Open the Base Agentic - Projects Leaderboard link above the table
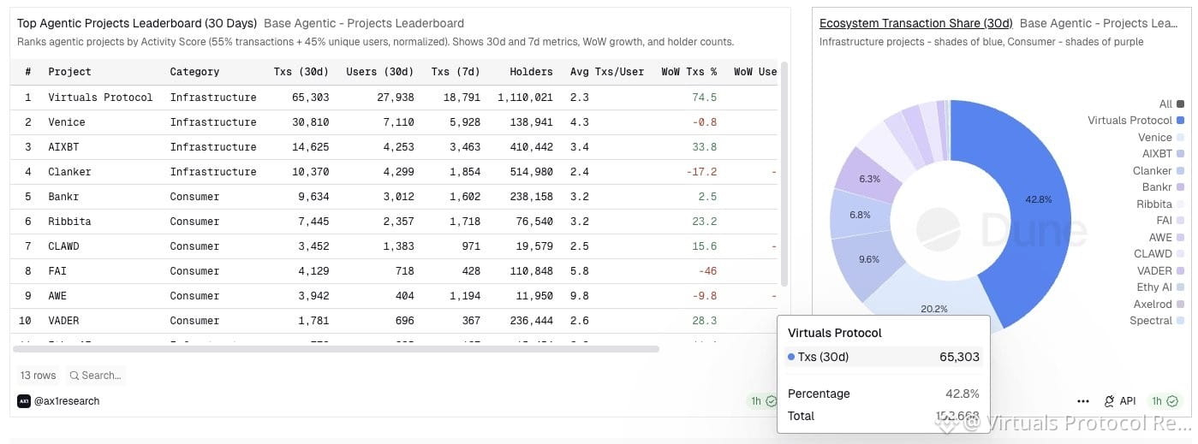 point(364,23)
